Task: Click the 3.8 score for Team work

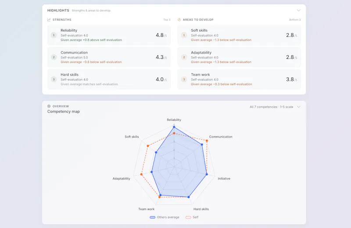Action: pos(290,80)
